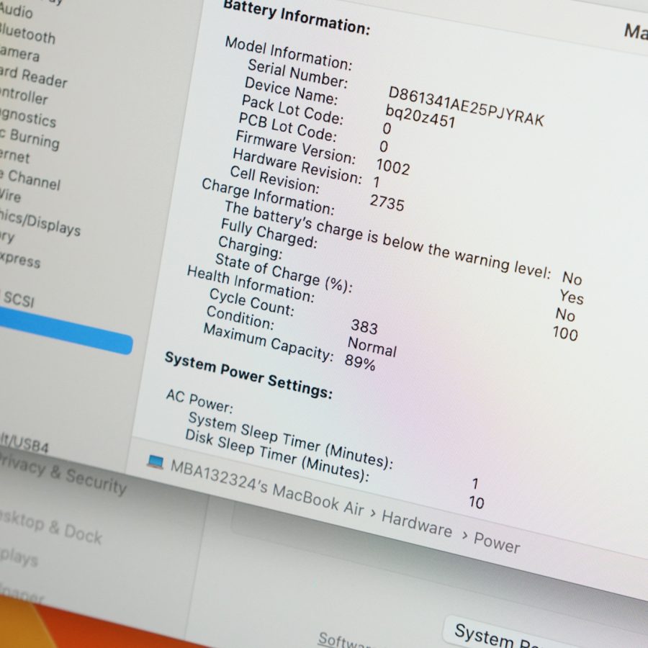Click the State of Charge (%) label
Screen dimensions: 648x648
click(x=284, y=273)
